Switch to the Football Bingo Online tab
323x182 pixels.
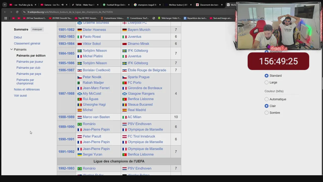116,5
